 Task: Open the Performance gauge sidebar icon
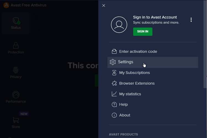pos(16,95)
